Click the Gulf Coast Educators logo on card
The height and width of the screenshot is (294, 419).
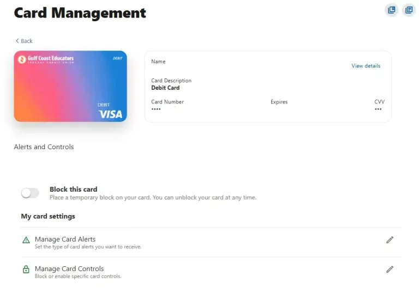[x=46, y=59]
